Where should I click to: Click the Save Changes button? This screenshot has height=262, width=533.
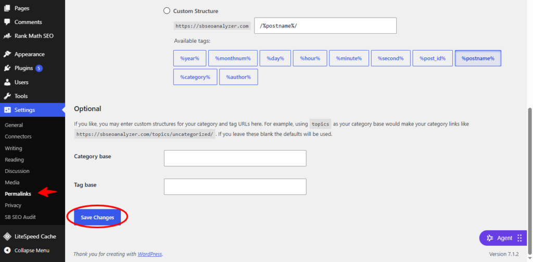click(x=97, y=217)
